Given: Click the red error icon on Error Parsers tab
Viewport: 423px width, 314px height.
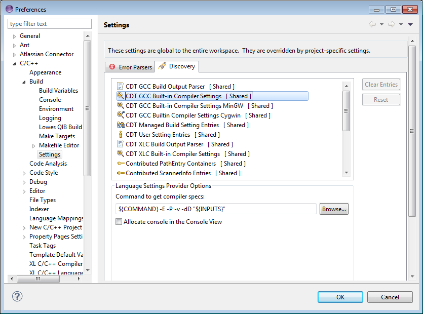Looking at the screenshot, I should tap(112, 67).
